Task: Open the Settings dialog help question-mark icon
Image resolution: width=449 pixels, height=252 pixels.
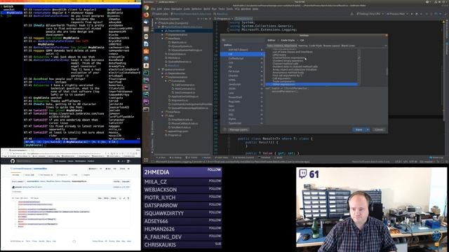Action: (x=224, y=129)
